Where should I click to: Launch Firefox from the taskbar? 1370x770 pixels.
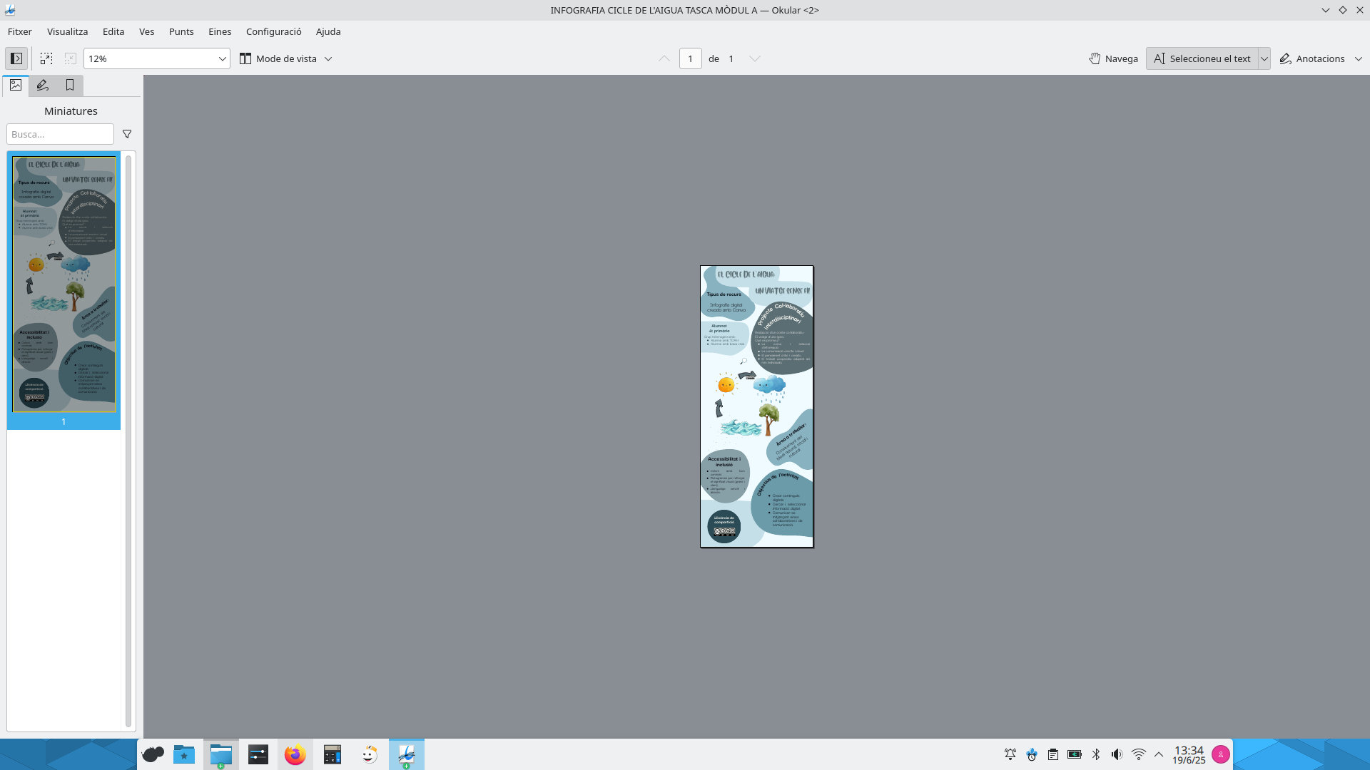click(x=295, y=754)
